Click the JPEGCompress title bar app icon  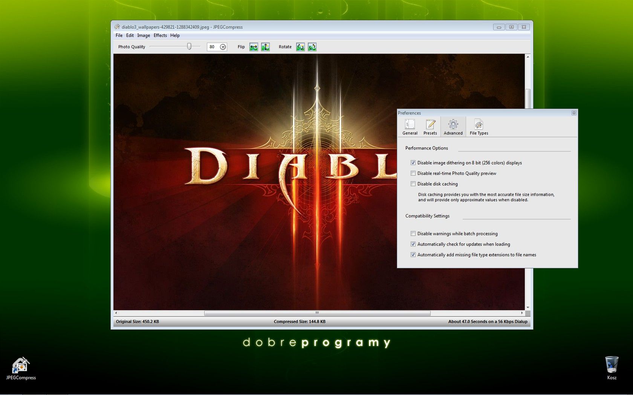pos(117,27)
